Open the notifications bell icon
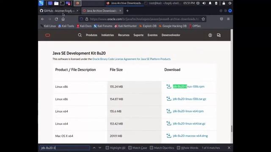Screen dimensions: 271x152 210,3
